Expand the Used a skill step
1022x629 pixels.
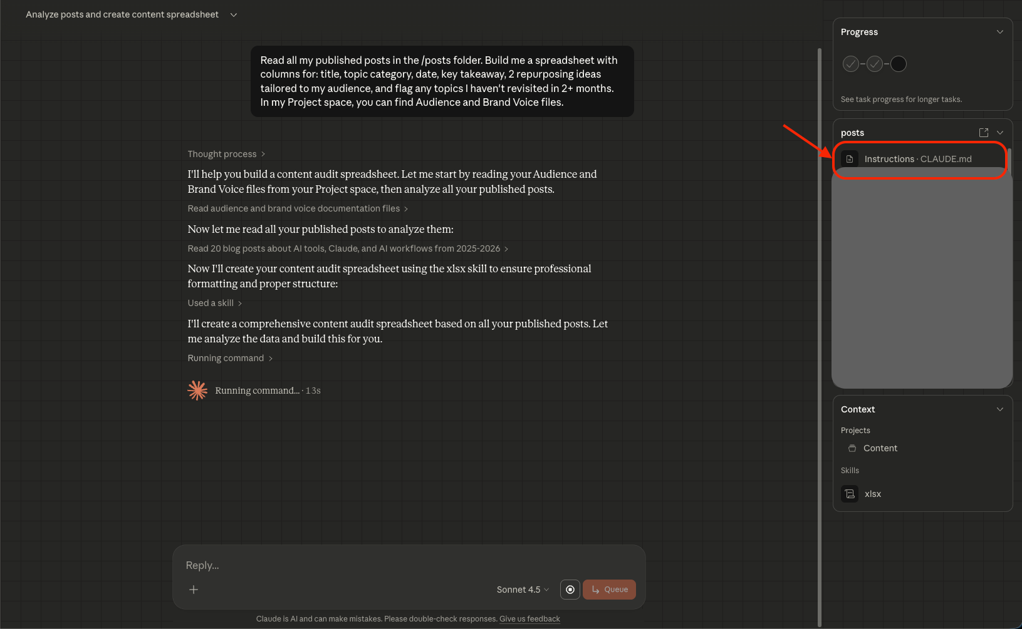pos(214,303)
